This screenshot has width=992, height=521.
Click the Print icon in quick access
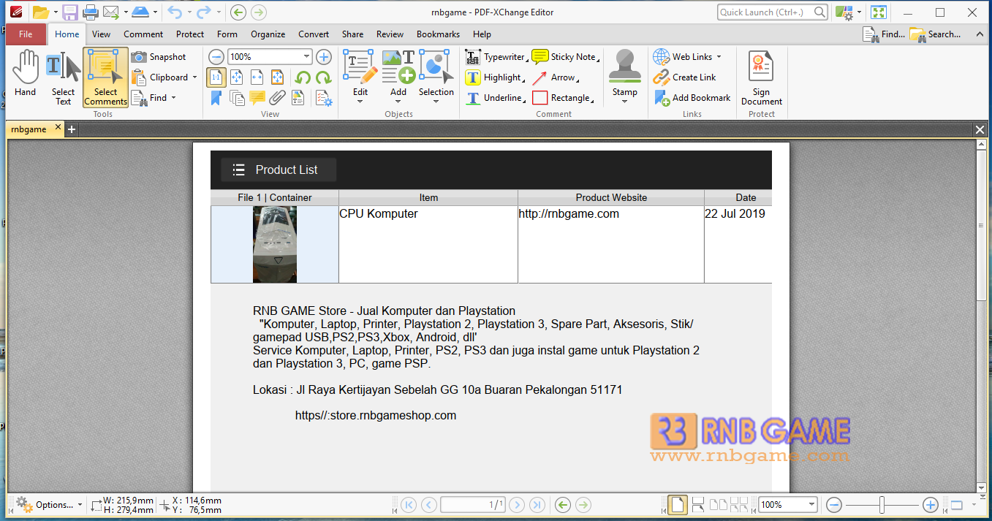pos(91,12)
